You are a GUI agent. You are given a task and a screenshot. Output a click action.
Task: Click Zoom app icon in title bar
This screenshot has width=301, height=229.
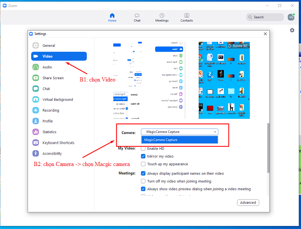pyautogui.click(x=5, y=6)
